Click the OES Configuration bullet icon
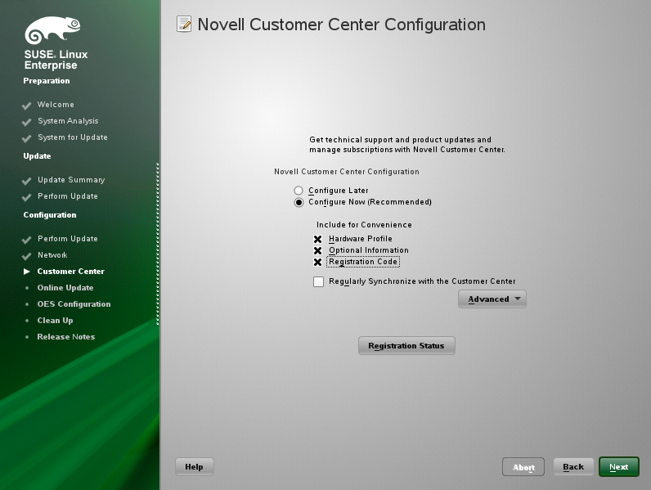Viewport: 651px width, 490px height. pos(27,304)
